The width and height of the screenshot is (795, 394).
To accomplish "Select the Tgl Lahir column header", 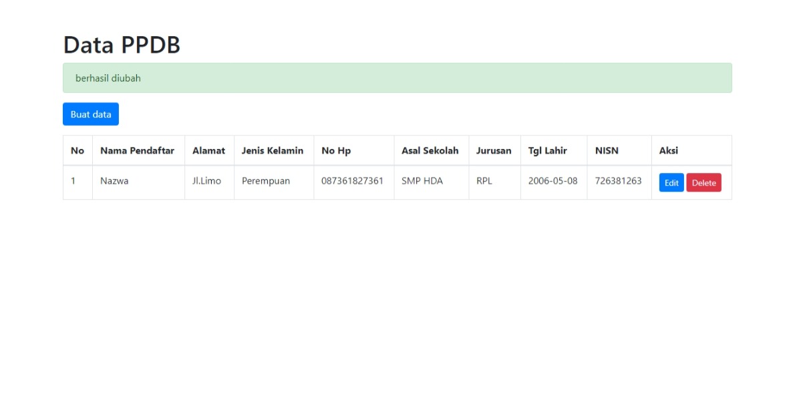I will pos(547,151).
